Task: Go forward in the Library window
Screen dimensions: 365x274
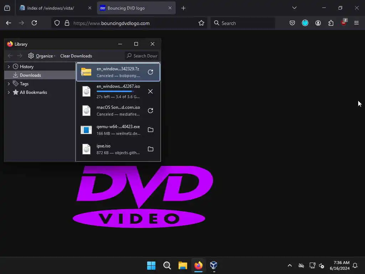Action: (20, 56)
